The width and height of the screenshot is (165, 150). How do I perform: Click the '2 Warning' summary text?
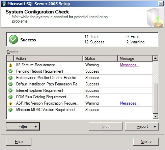click(x=135, y=42)
